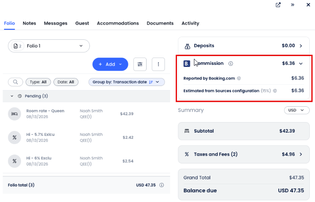Click the info icon next to Commission
The height and width of the screenshot is (202, 315).
[x=231, y=64]
